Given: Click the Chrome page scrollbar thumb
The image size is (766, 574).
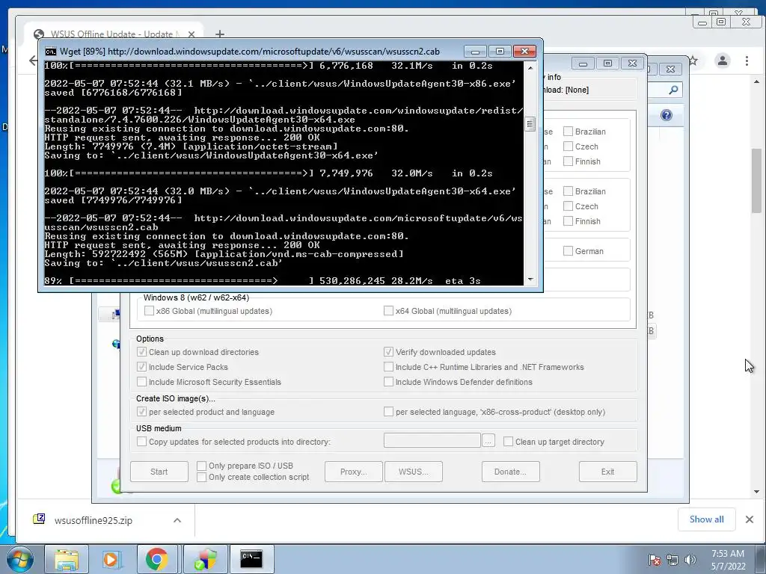Looking at the screenshot, I should [x=757, y=181].
